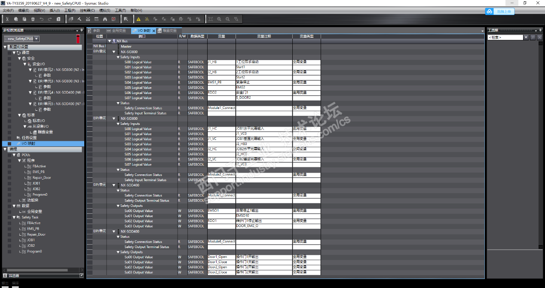Image resolution: width=545 pixels, height=288 pixels.
Task: Open the new_SafetyCPU0 device dropdown
Action: click(x=37, y=39)
